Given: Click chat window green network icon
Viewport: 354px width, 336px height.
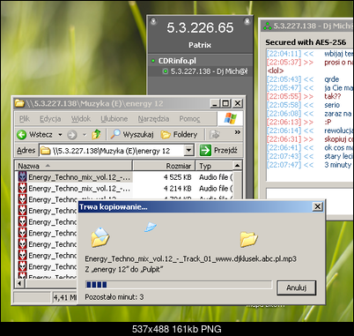Looking at the screenshot, I should pyautogui.click(x=268, y=26).
